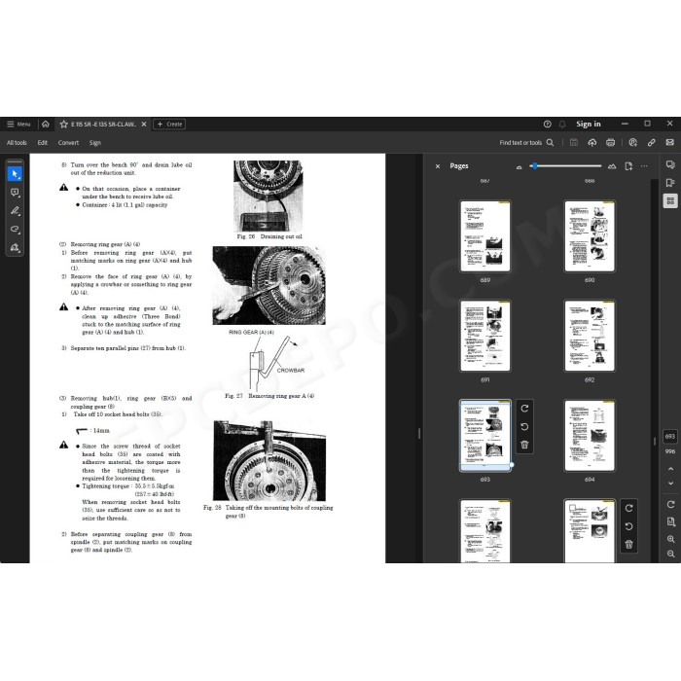This screenshot has width=681, height=681.
Task: Open the Sign menu
Action: click(95, 142)
